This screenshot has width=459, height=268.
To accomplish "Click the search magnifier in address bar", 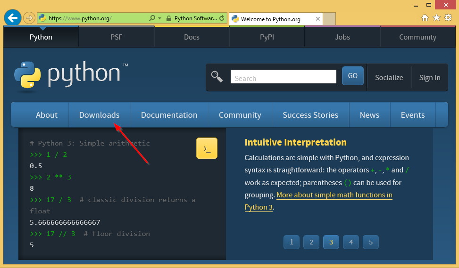I will pos(152,18).
